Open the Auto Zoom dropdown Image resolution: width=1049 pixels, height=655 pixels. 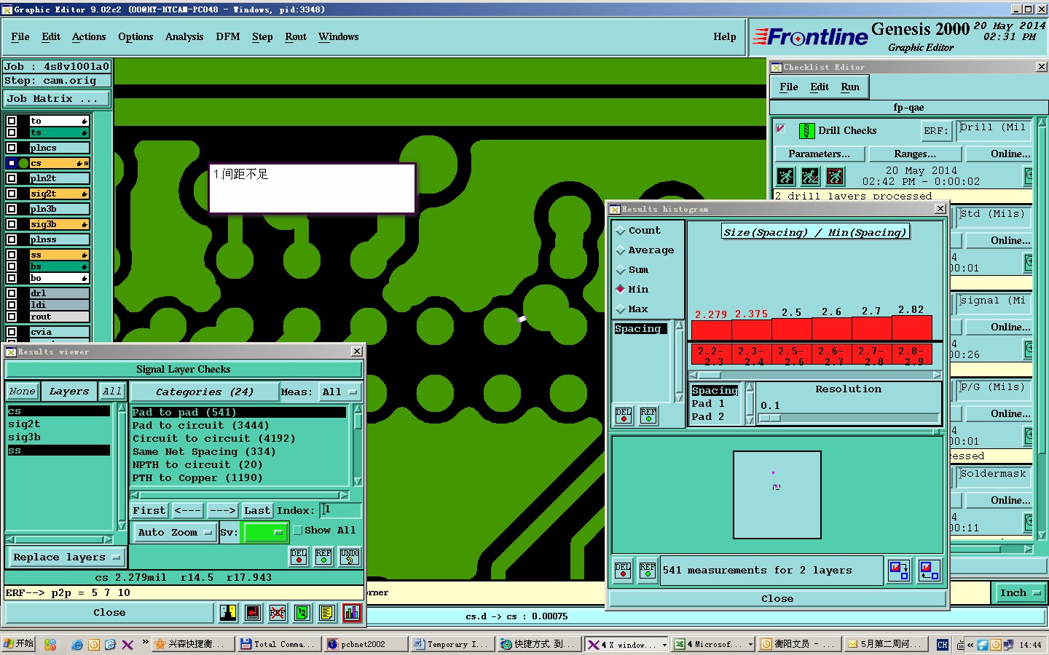coord(175,533)
